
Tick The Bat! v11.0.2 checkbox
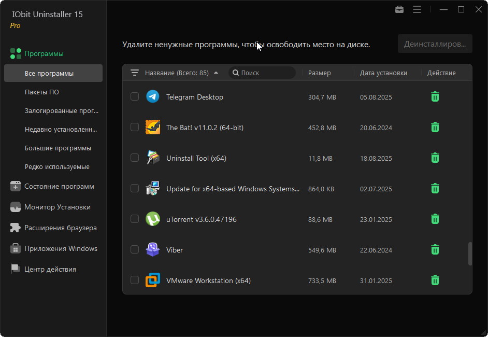click(x=135, y=127)
